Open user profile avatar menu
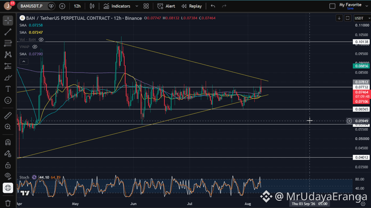 [8, 6]
